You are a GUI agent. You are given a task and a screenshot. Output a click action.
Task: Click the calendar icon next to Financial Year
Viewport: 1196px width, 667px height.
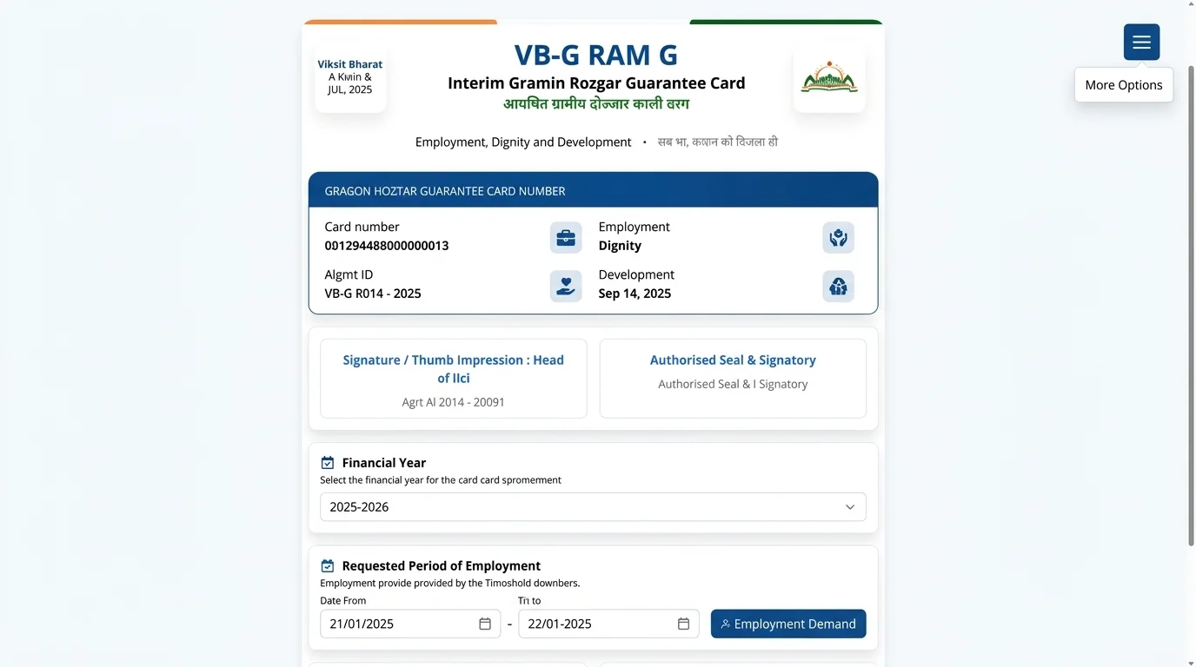(x=328, y=463)
